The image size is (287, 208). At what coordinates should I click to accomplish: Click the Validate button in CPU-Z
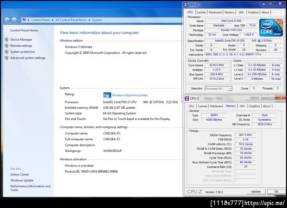[256, 192]
